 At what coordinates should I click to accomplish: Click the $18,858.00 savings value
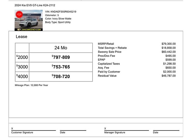point(169,48)
